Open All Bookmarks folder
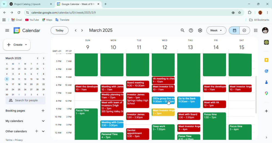 click(x=259, y=20)
